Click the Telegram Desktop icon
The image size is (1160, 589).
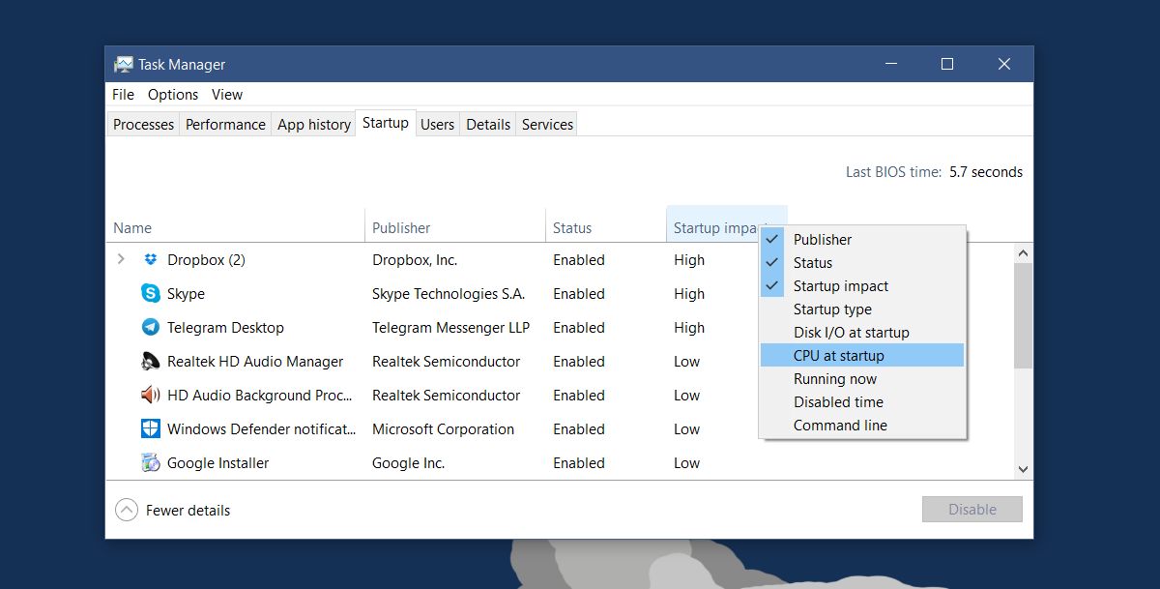click(x=150, y=328)
